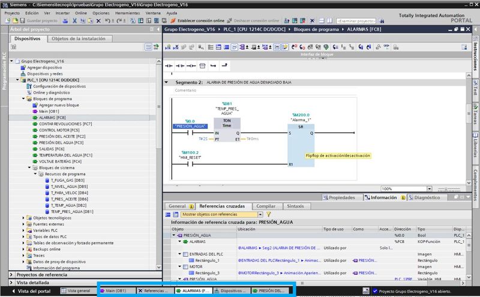
Task: Click close branch icon in favorites
Action: point(224,65)
